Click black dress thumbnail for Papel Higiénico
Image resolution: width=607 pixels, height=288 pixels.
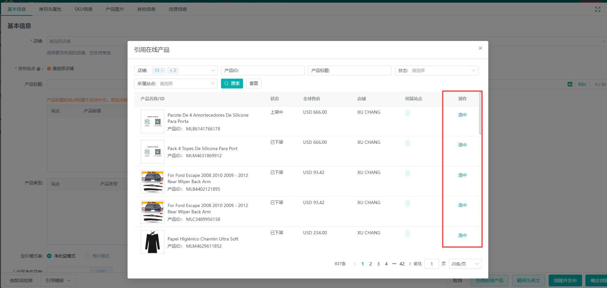152,242
